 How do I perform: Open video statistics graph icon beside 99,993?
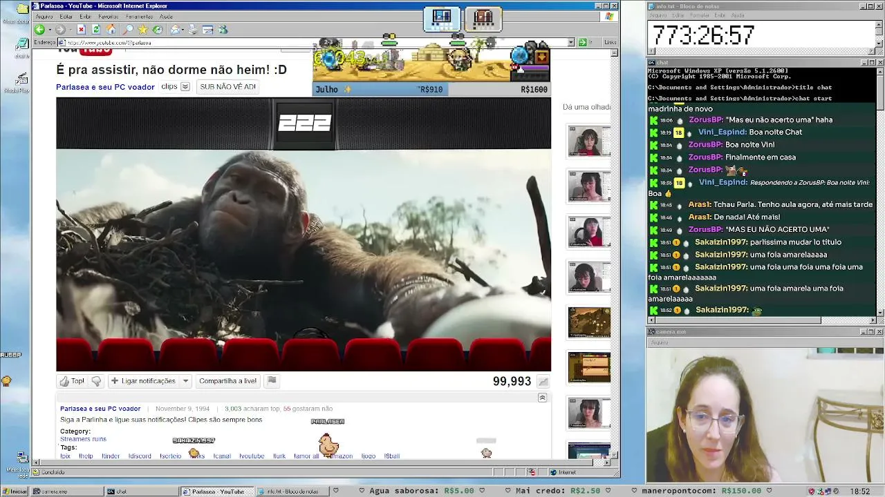point(543,382)
